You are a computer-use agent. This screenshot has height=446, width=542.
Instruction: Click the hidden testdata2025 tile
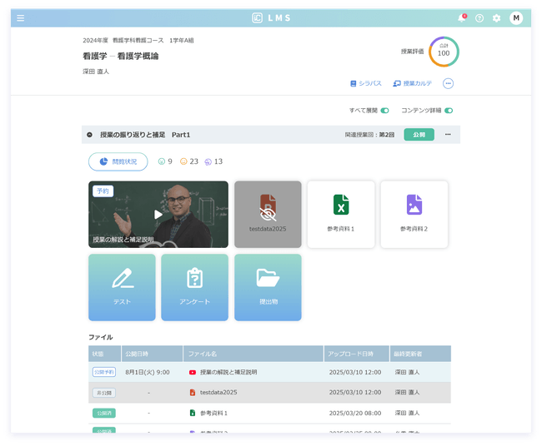(268, 214)
